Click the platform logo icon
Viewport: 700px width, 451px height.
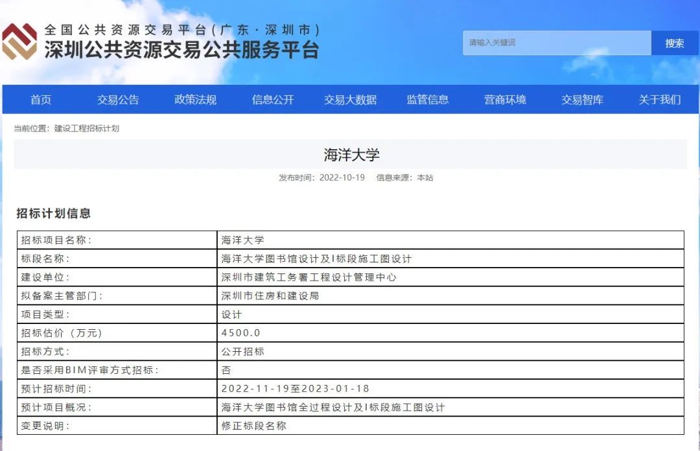pos(19,41)
